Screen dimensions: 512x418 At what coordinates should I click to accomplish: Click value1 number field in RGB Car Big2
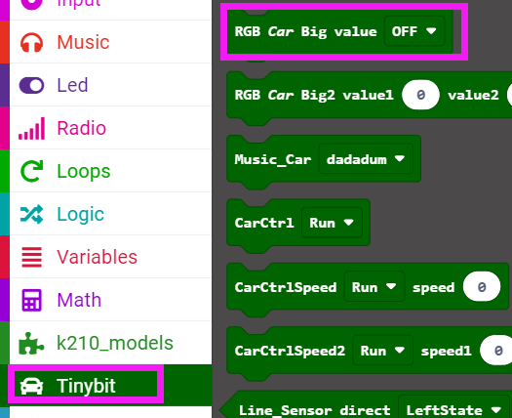(420, 95)
